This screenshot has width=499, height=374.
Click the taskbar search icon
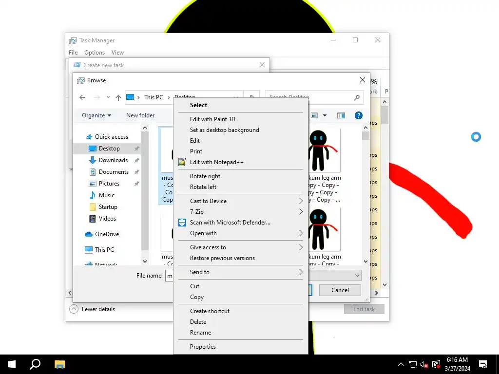(35, 364)
